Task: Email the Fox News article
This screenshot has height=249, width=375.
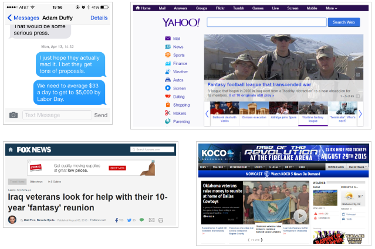Action: click(151, 220)
